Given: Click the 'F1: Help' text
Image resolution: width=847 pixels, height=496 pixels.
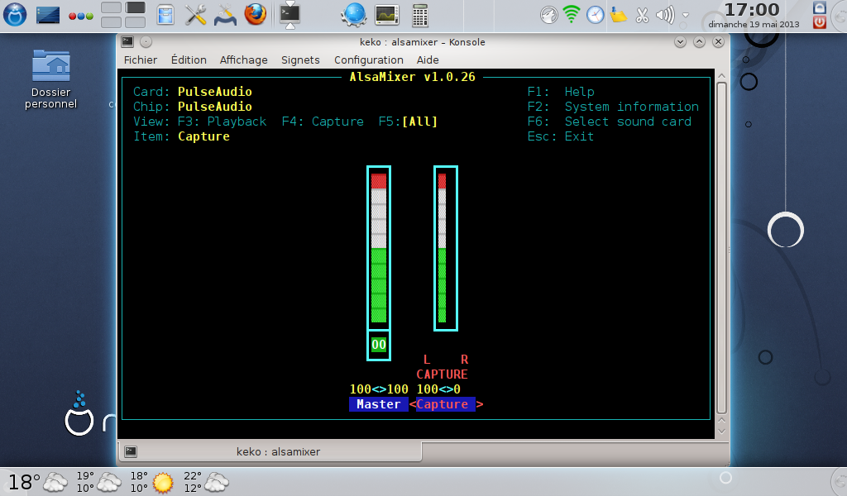Looking at the screenshot, I should [x=561, y=92].
